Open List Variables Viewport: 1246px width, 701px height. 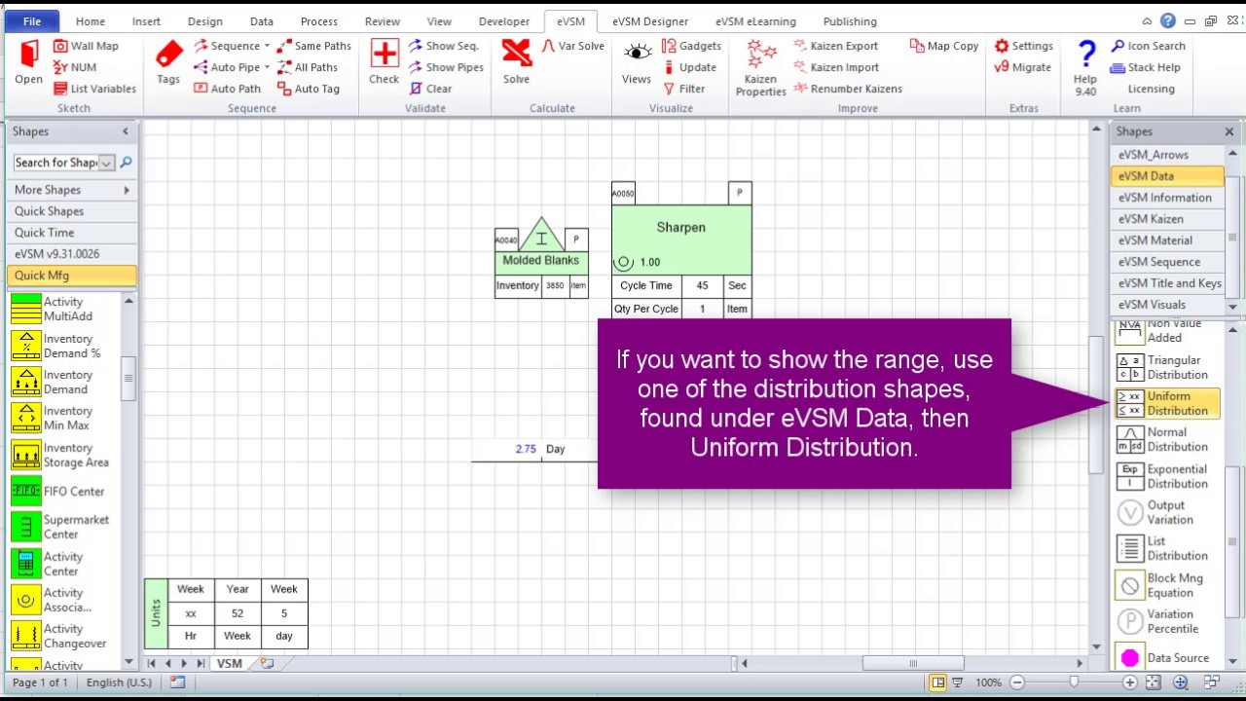pos(94,89)
